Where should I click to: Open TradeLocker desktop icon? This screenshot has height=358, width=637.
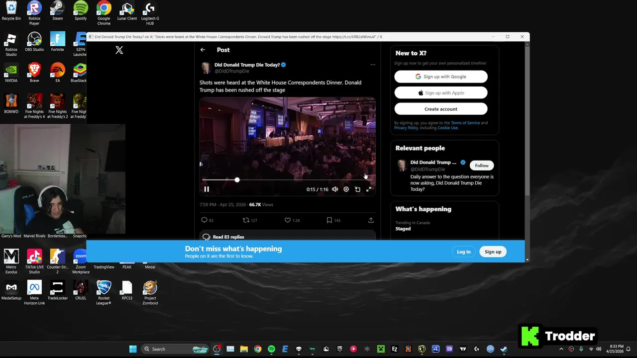(x=57, y=290)
